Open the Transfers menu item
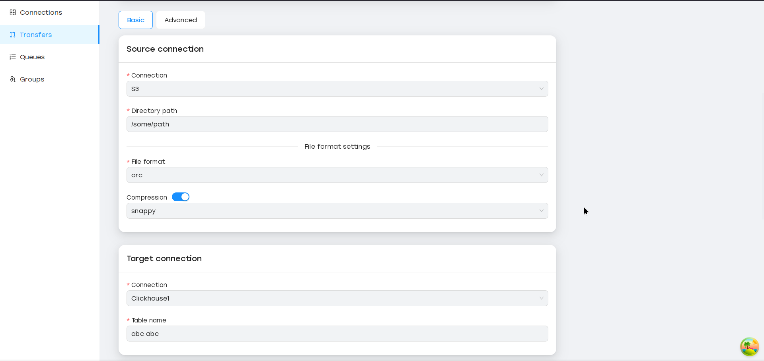 click(36, 35)
